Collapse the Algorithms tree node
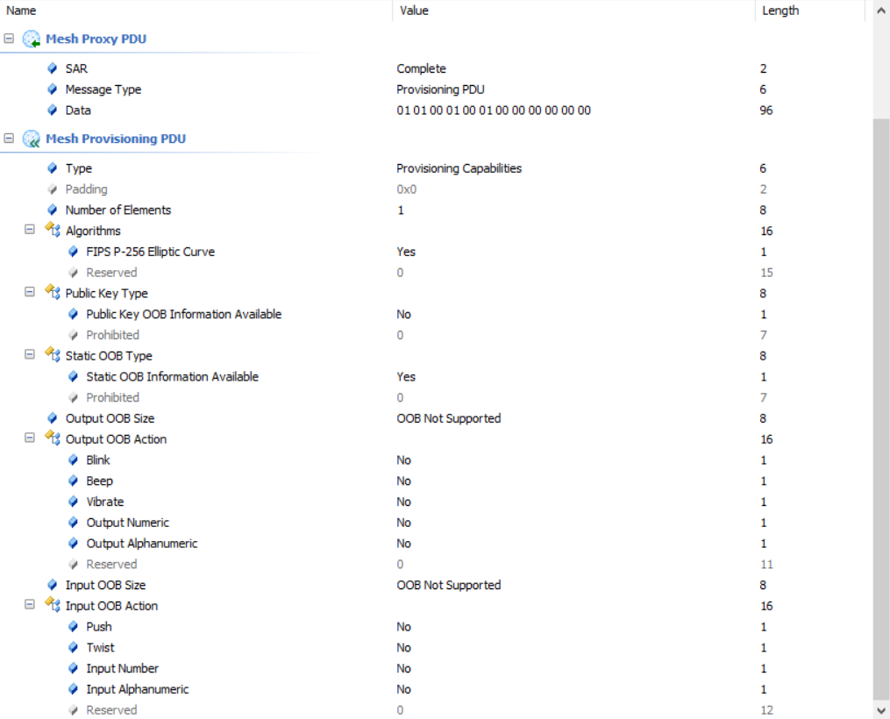The width and height of the screenshot is (890, 719). [30, 230]
